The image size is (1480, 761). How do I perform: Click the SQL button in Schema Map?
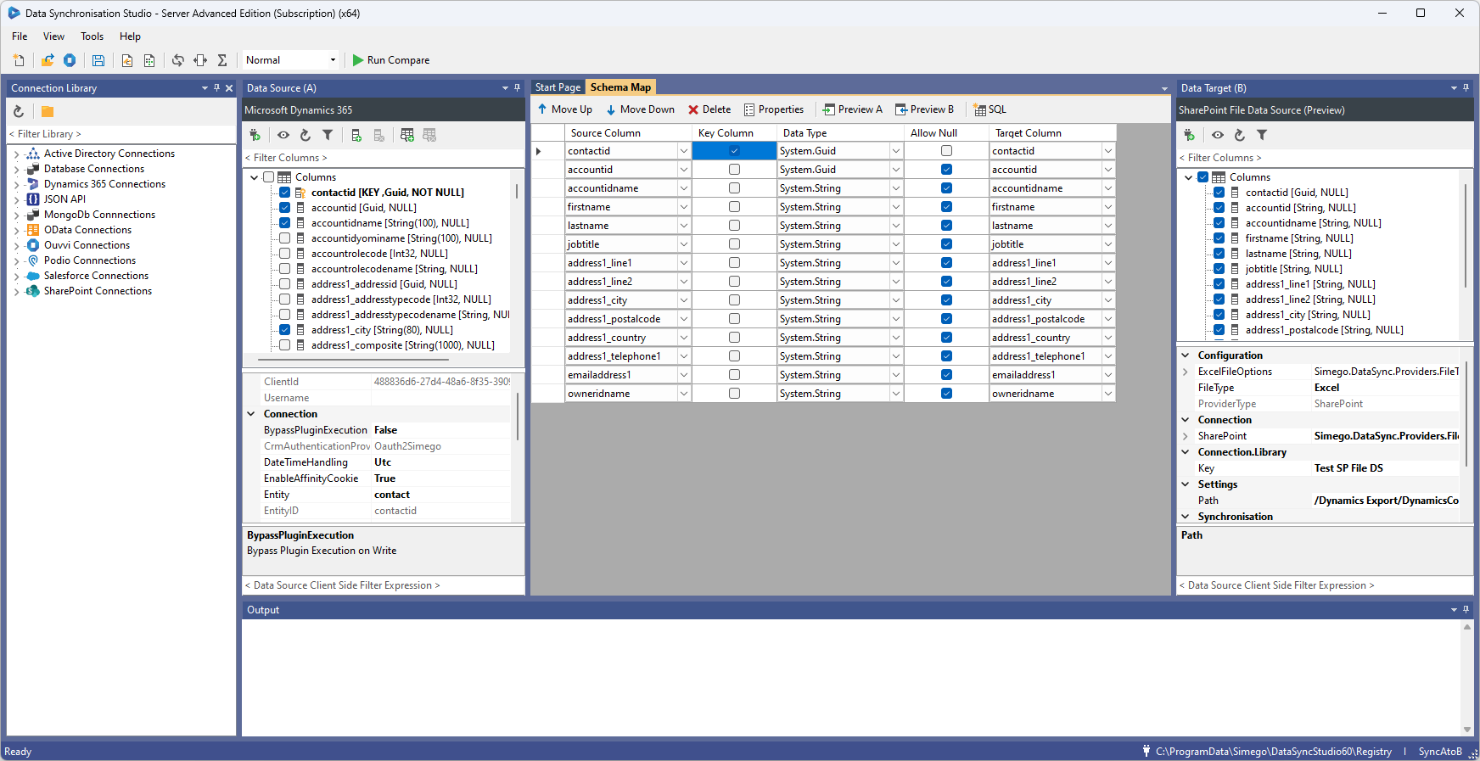click(x=989, y=109)
